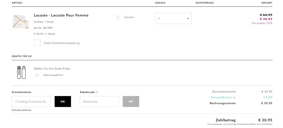Click the struck-through price € 64,99
283x128 pixels.
pyautogui.click(x=266, y=15)
